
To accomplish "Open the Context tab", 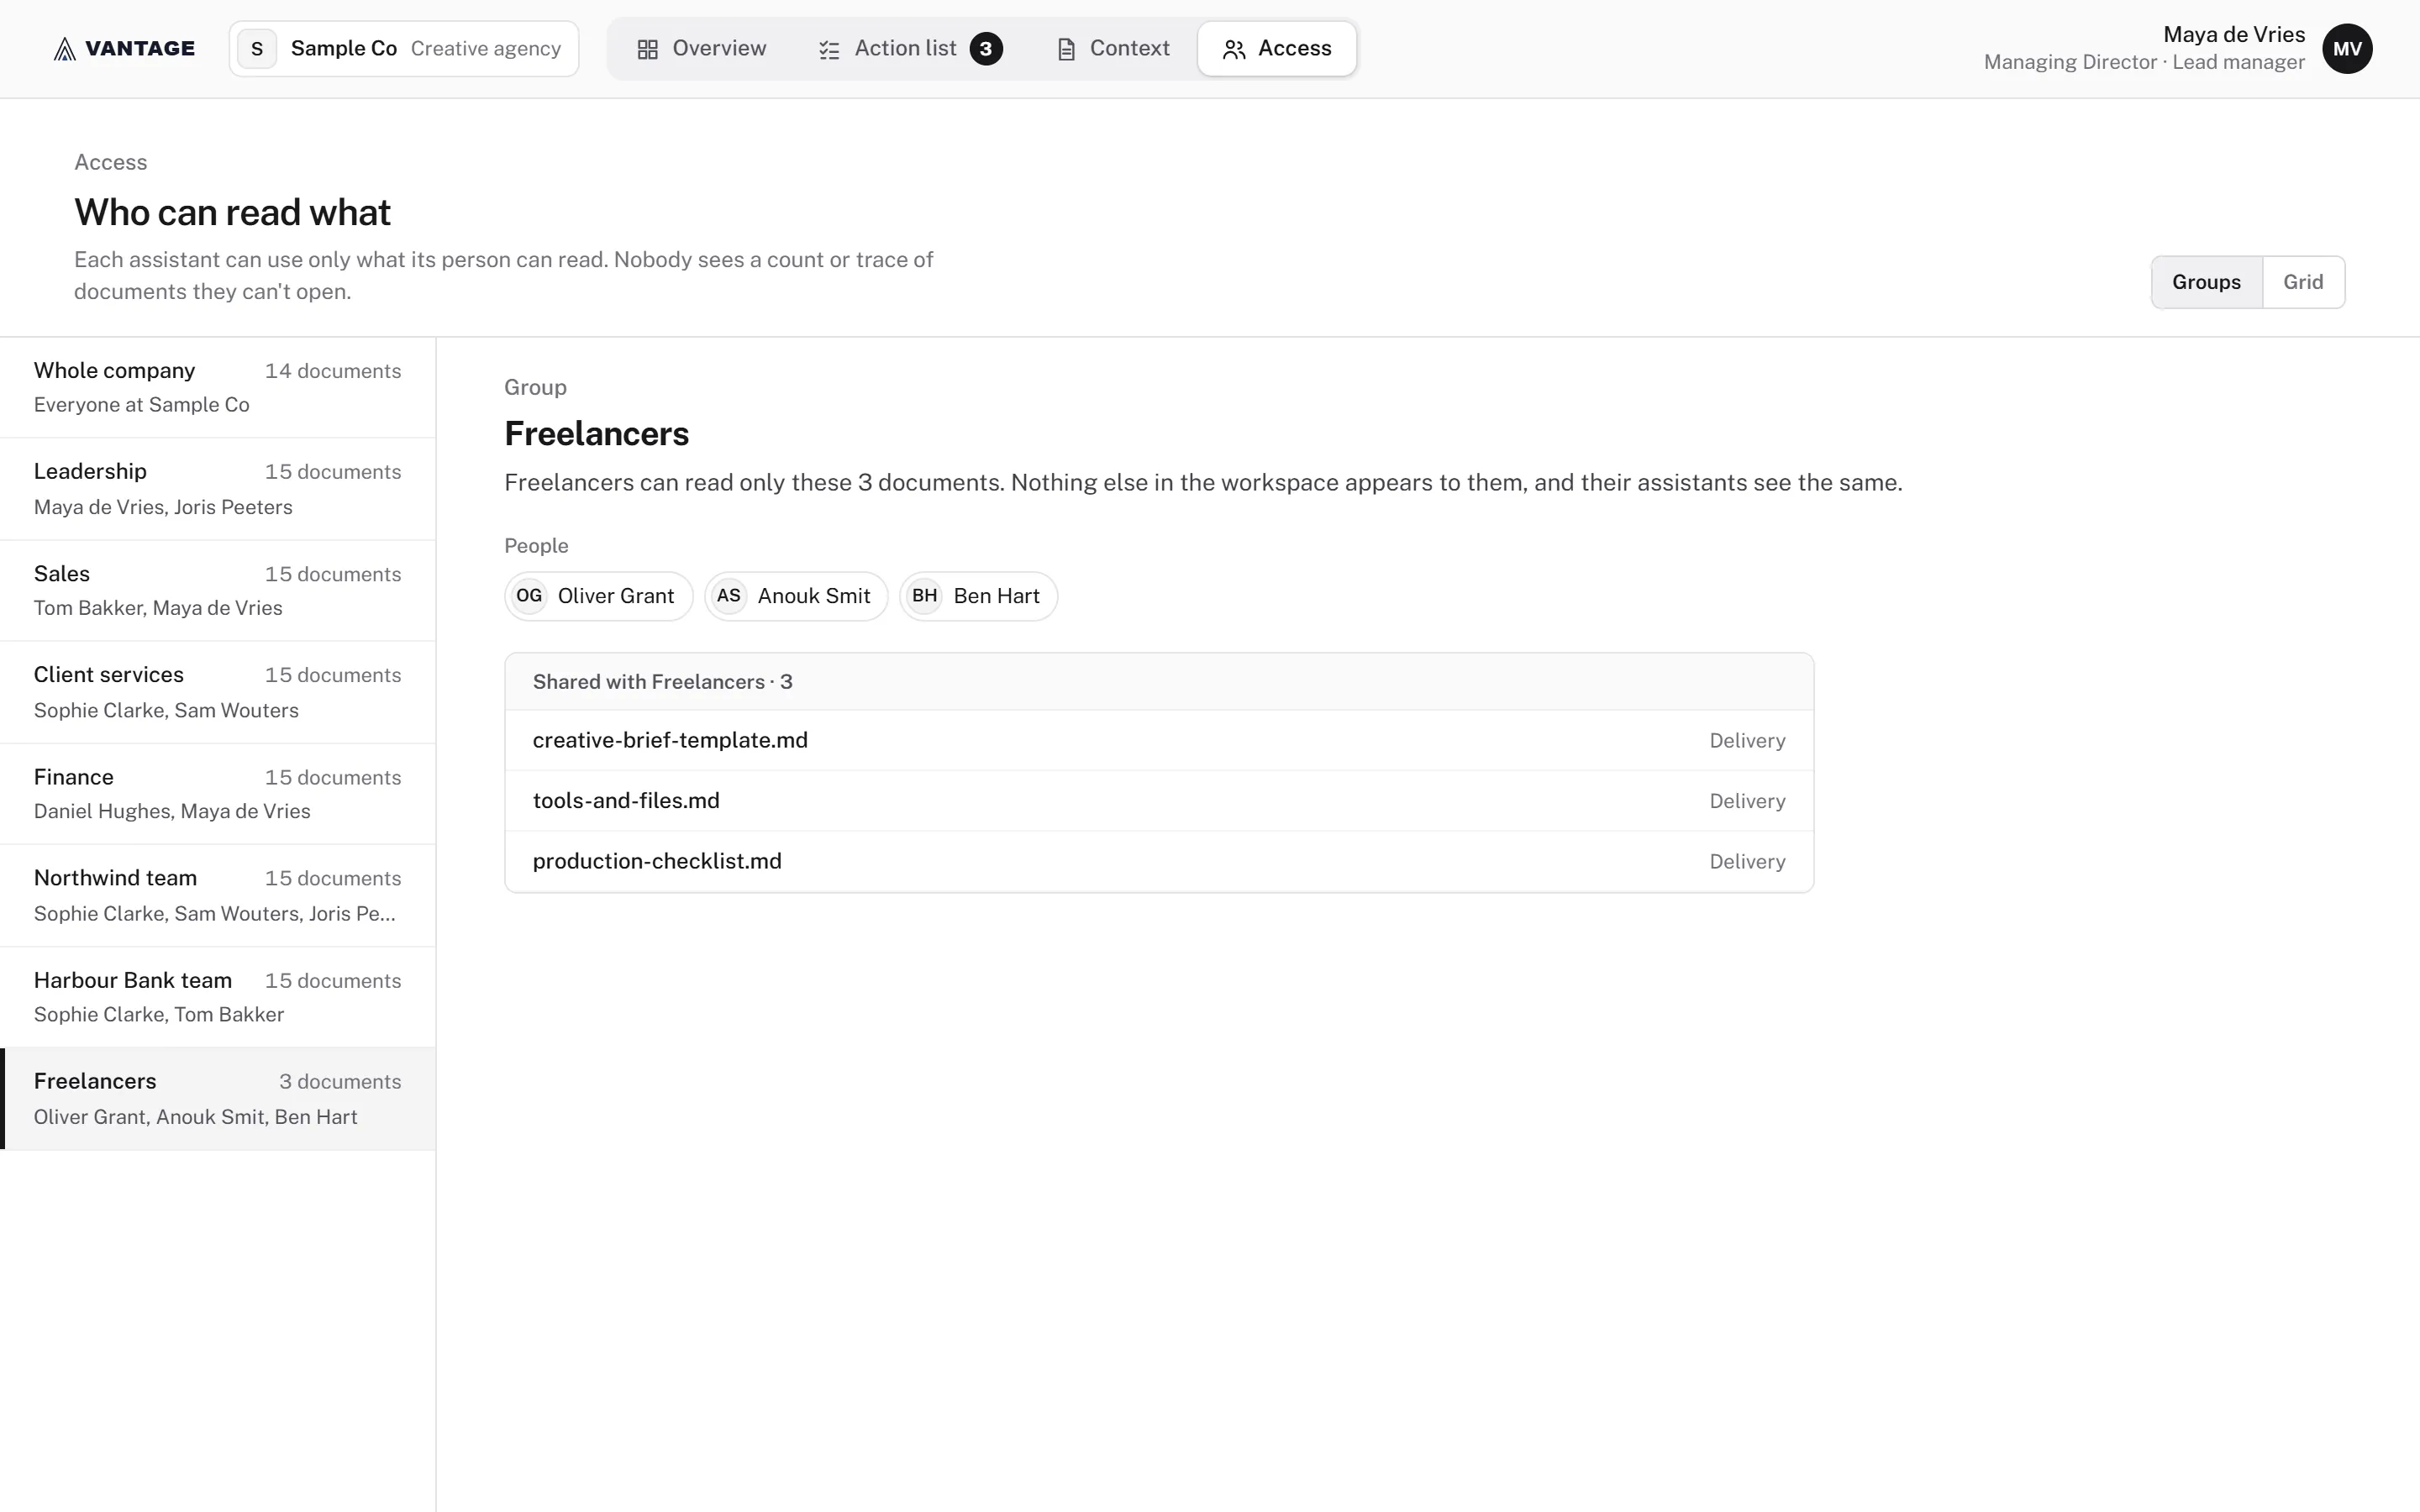I will coord(1113,49).
